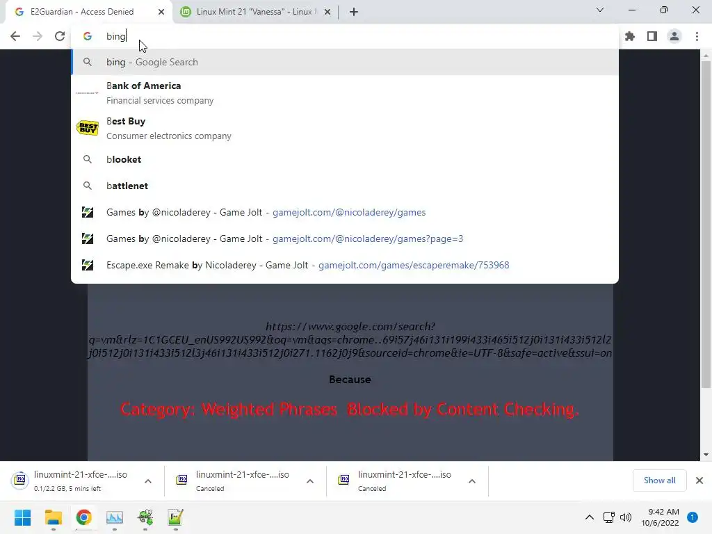Reload the current page
Viewport: 712px width, 534px height.
coord(60,36)
